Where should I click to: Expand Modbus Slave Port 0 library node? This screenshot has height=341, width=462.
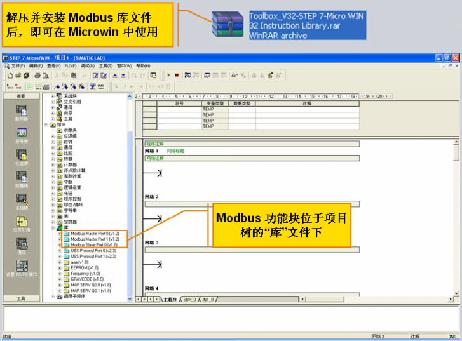click(x=60, y=245)
